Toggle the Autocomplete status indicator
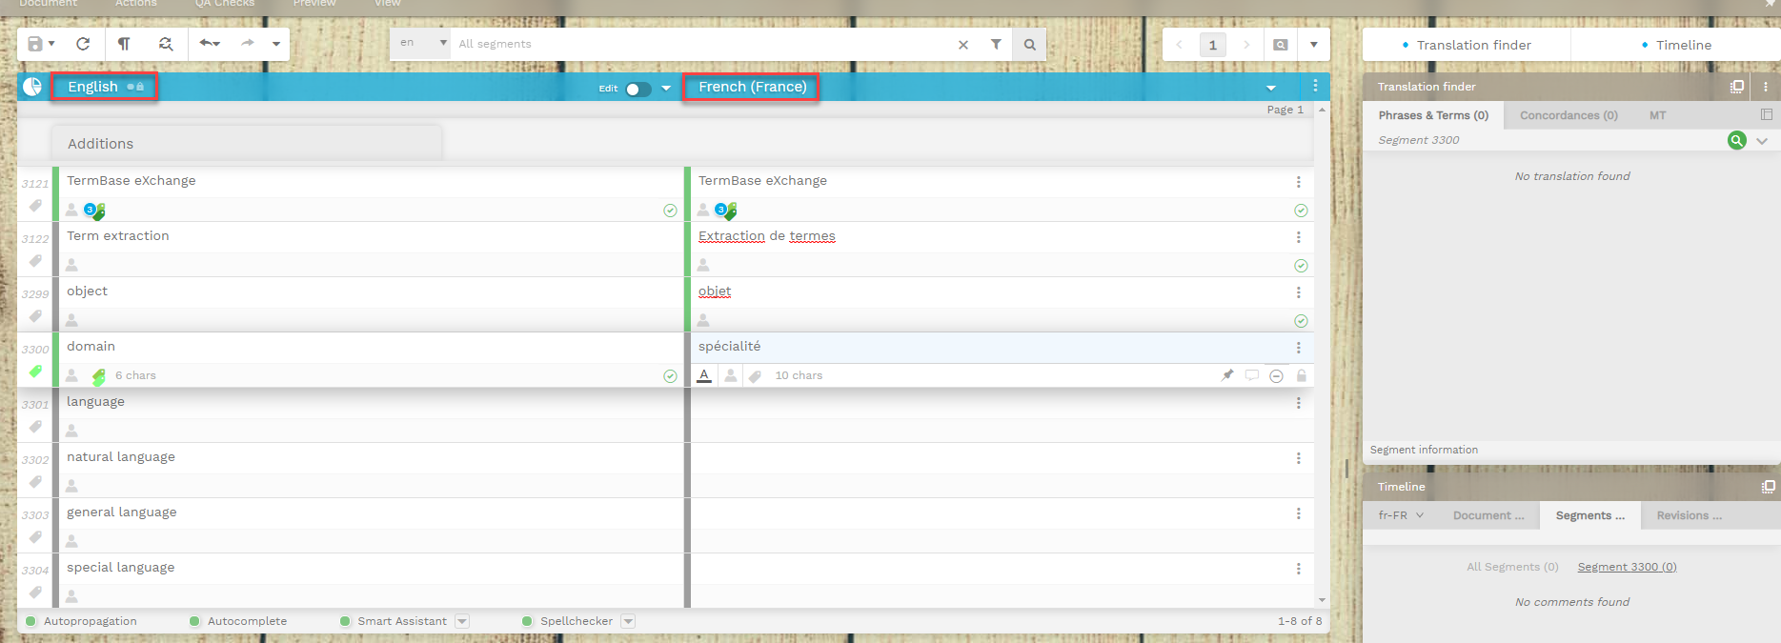Screen dimensions: 1781x643 click(195, 621)
